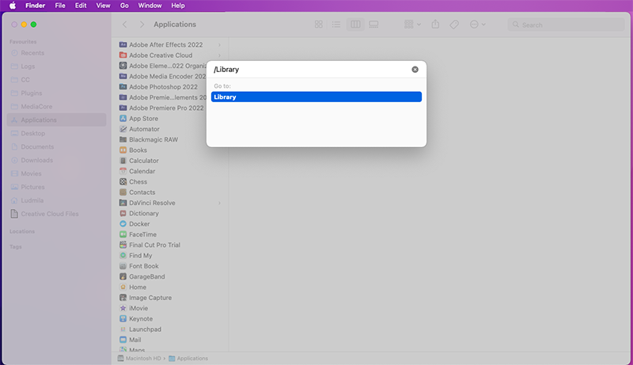633x365 pixels.
Task: Switch to gallery view
Action: click(373, 25)
